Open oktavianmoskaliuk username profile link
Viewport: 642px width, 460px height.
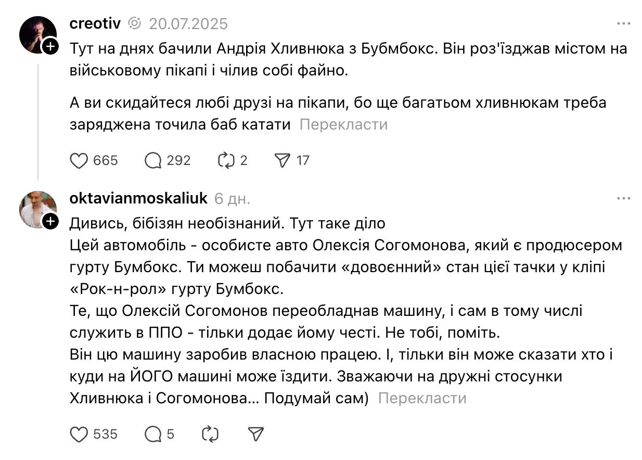(138, 198)
